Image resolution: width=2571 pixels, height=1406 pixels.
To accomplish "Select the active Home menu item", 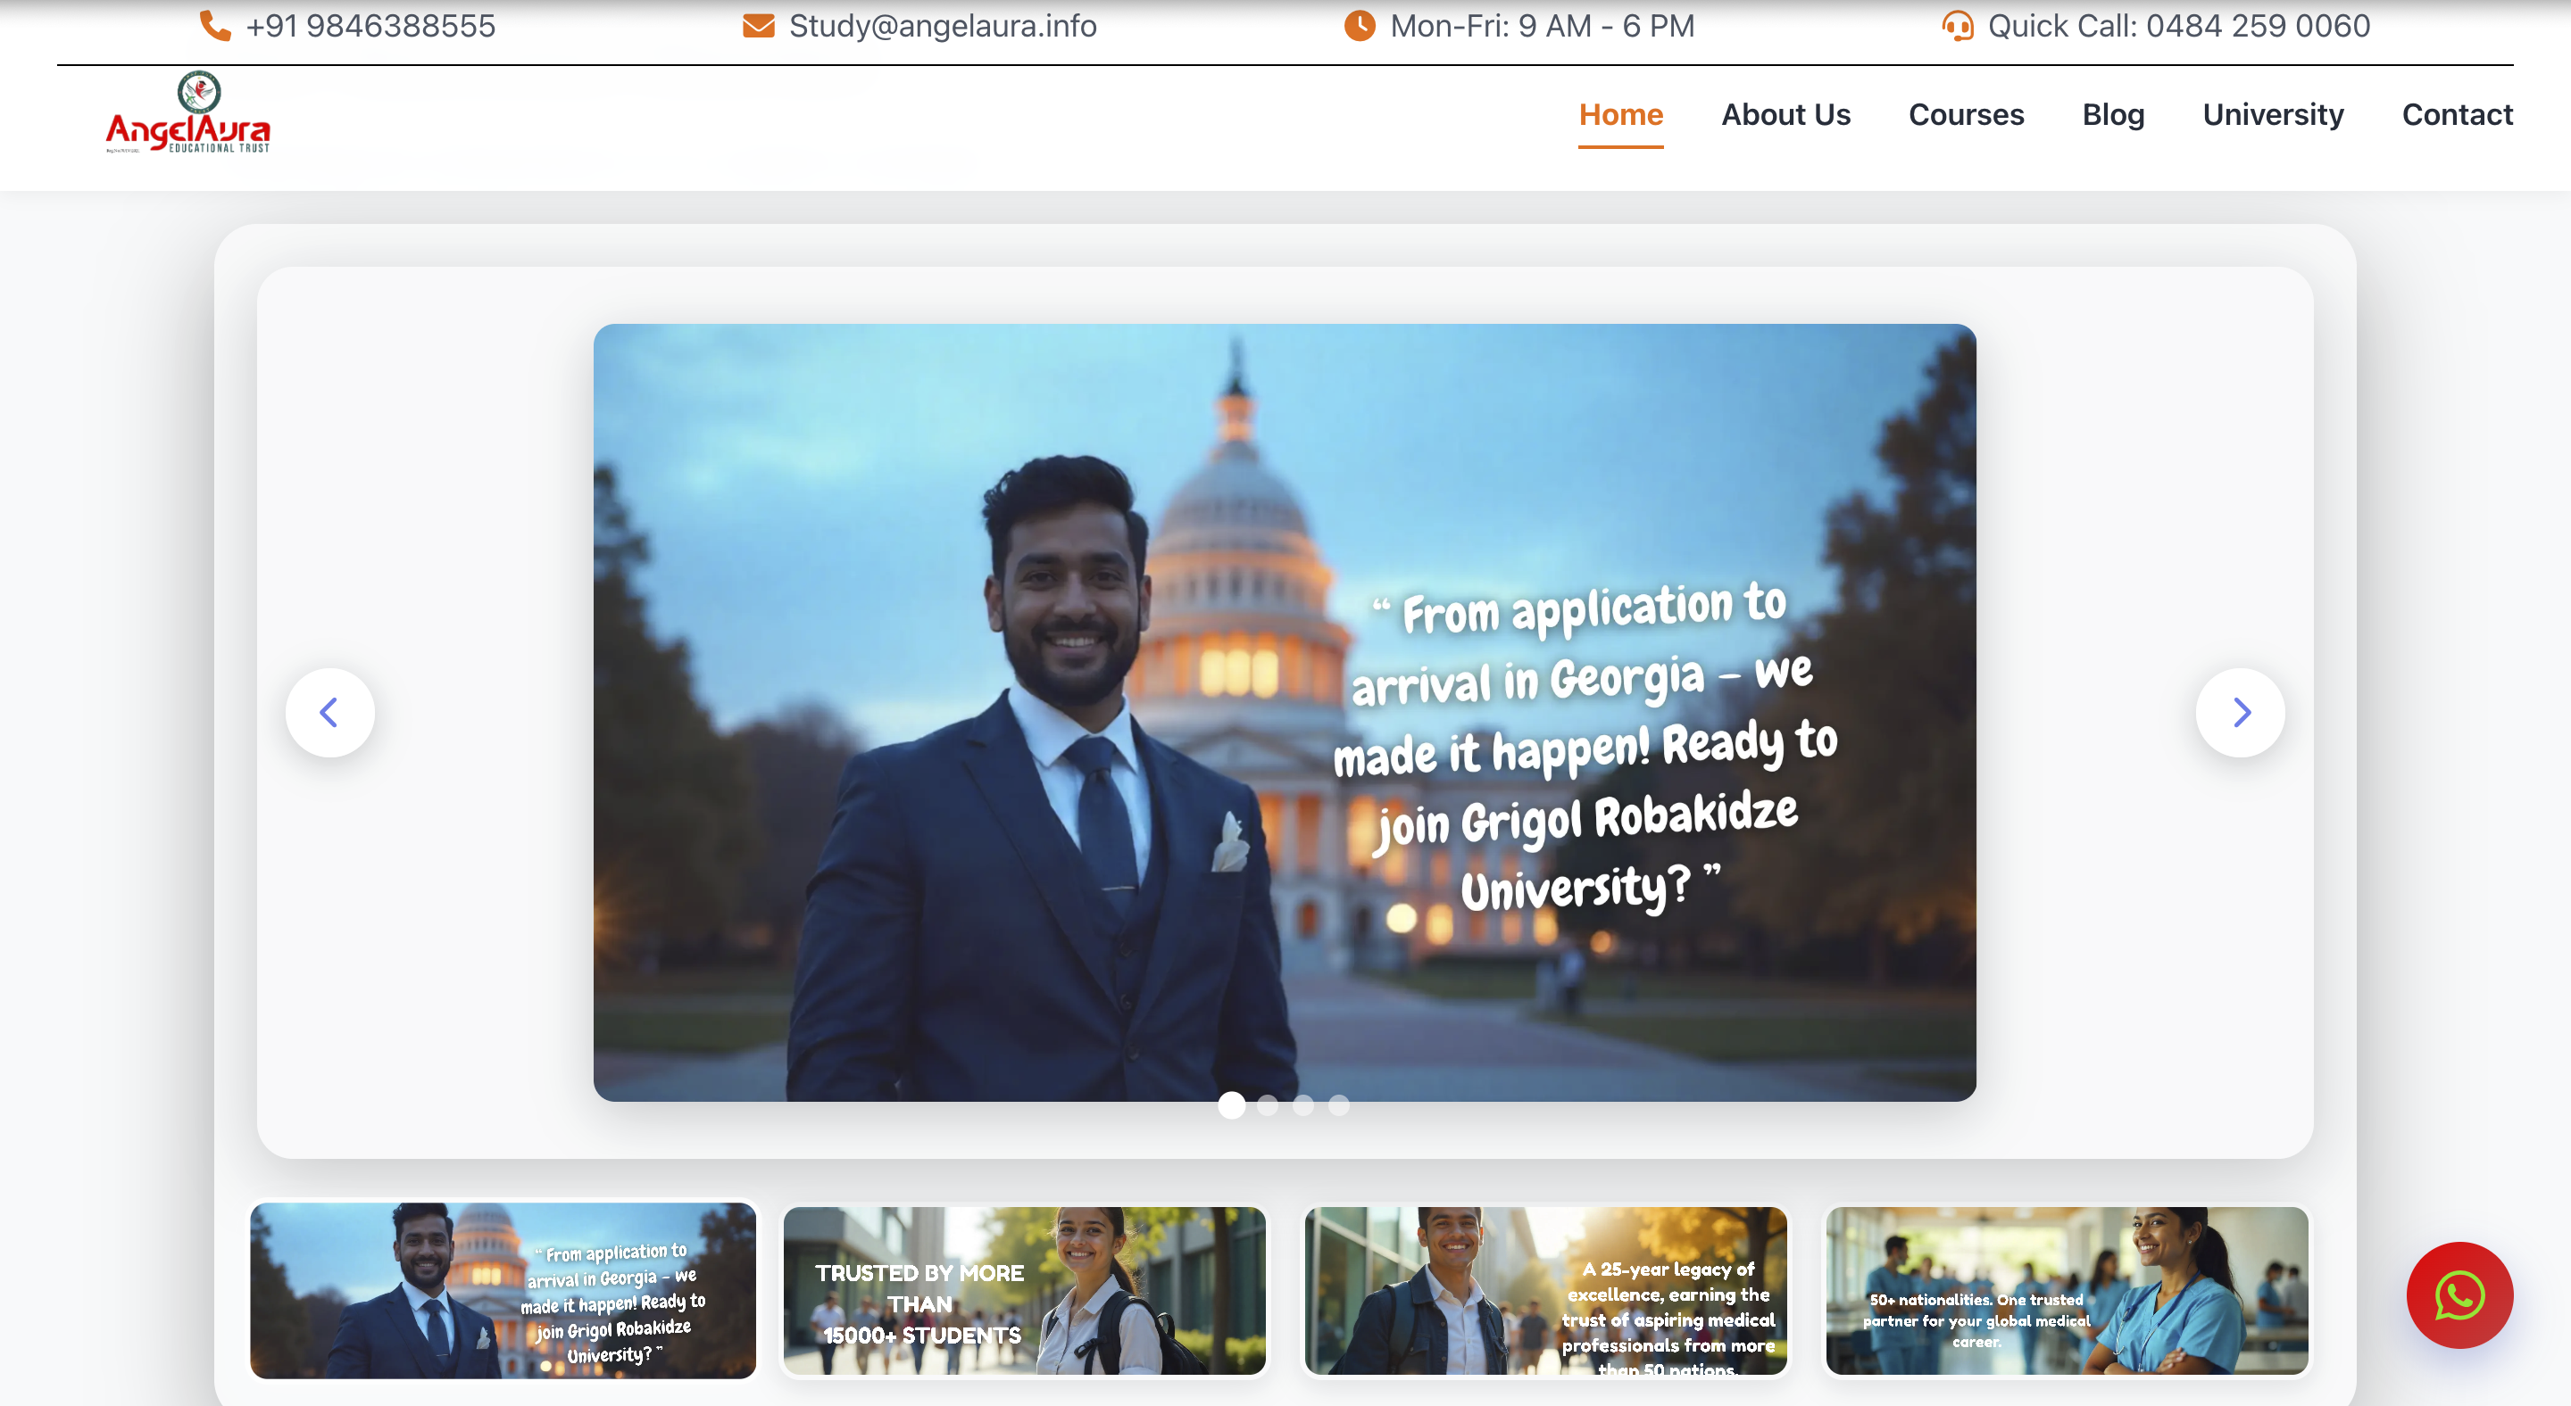I will 1621,115.
